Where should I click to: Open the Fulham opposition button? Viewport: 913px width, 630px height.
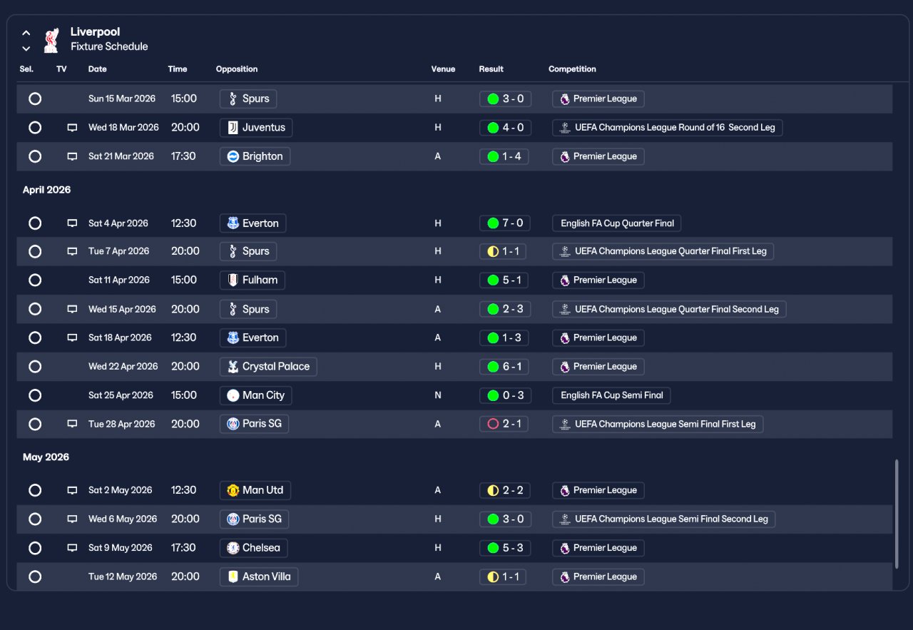[x=253, y=280]
